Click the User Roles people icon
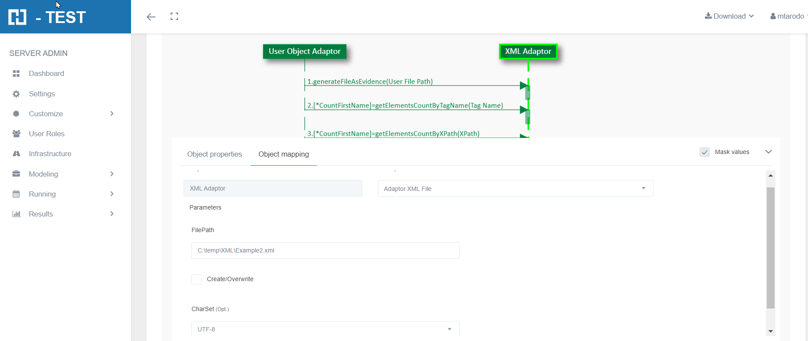 (16, 134)
